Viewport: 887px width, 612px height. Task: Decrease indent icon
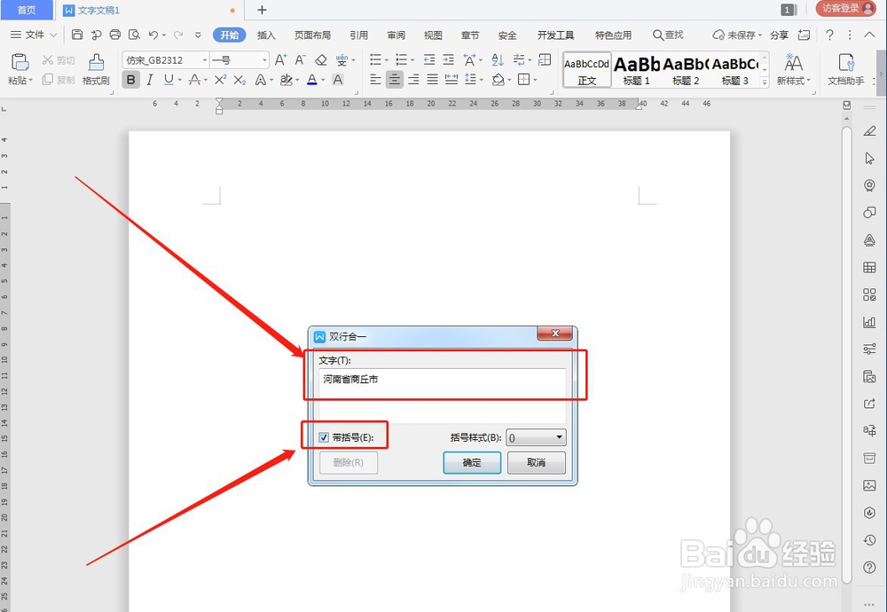click(x=429, y=59)
